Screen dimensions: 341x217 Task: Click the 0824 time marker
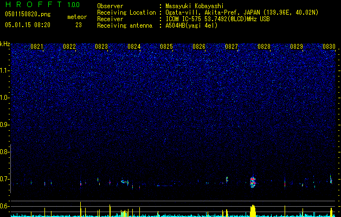point(134,47)
